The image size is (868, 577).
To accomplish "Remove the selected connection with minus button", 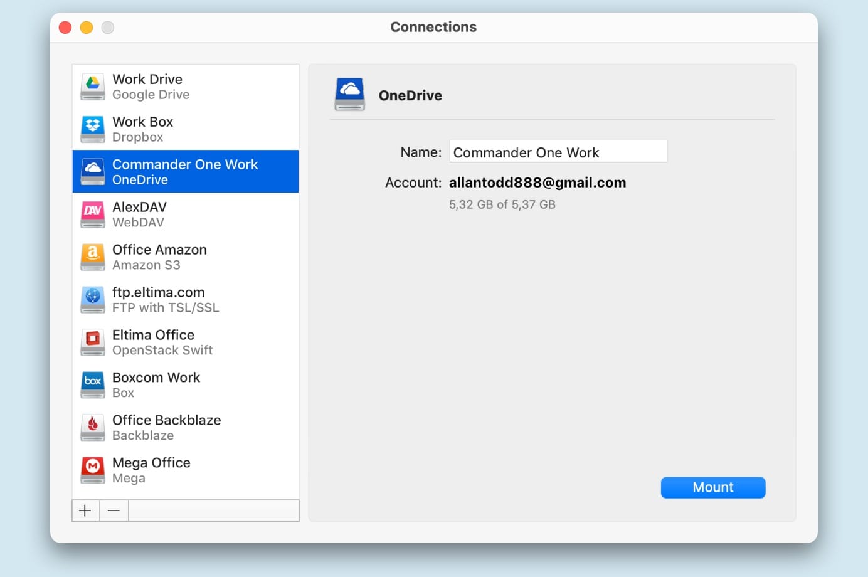I will [x=114, y=511].
